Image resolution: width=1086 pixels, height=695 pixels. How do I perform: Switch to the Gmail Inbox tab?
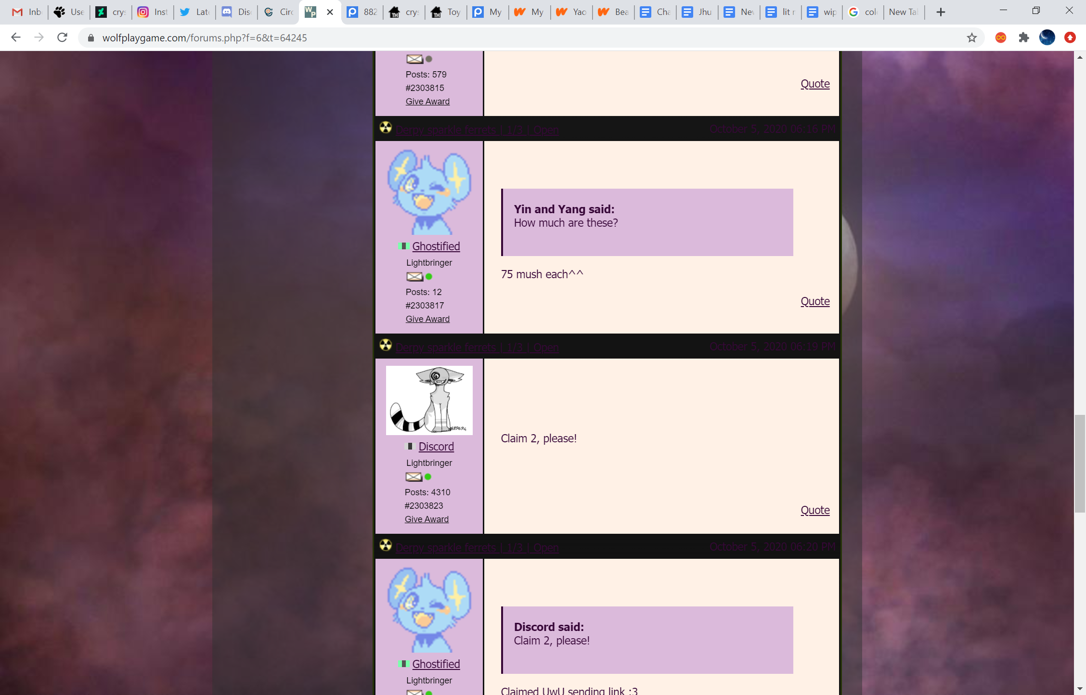[26, 12]
